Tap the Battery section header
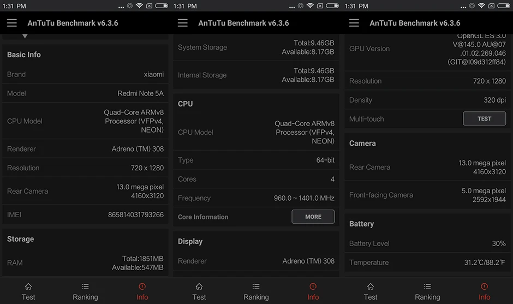Viewport: 513px width, 304px height. click(x=361, y=224)
